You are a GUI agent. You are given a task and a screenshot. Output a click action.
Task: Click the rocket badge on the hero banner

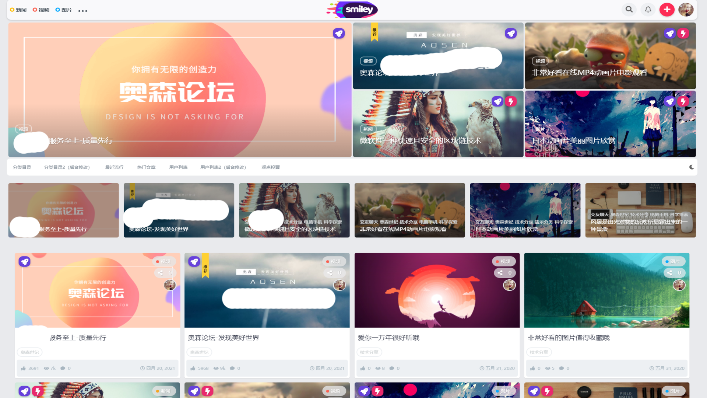[338, 34]
